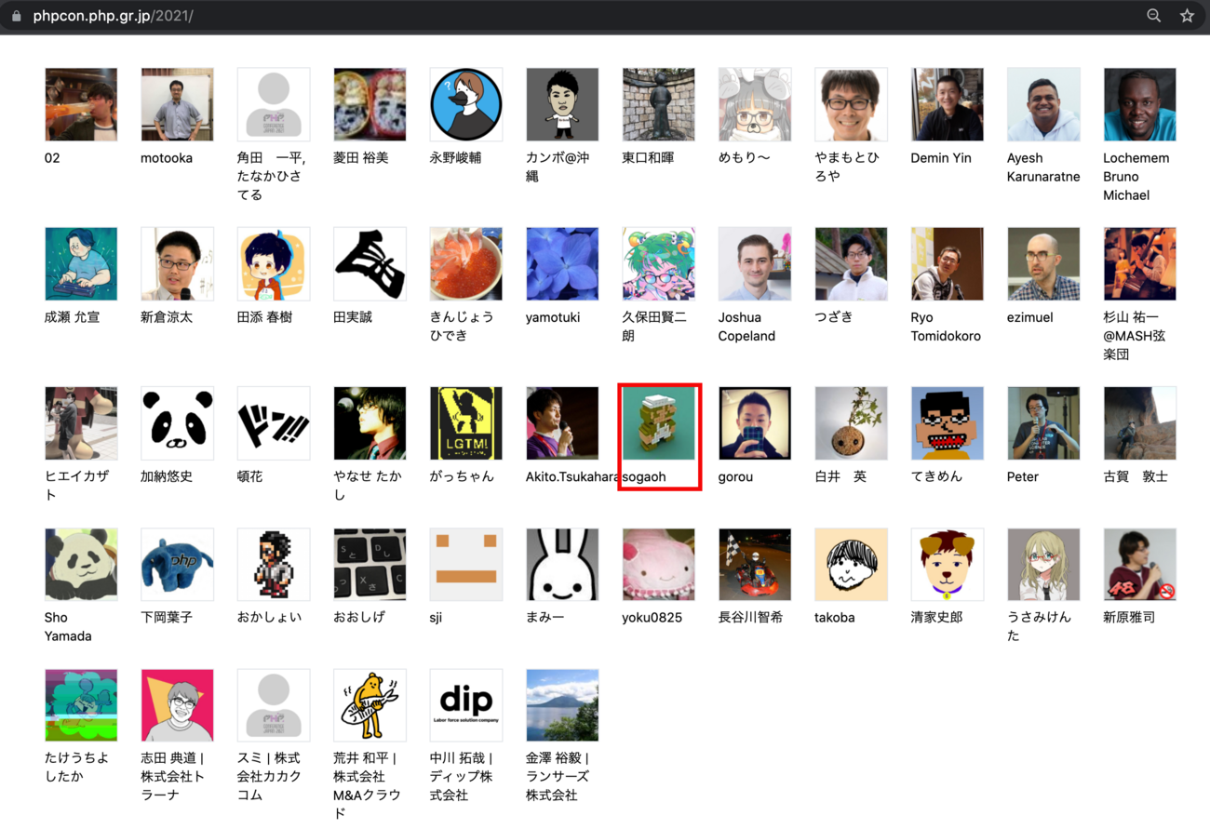Open 田実誠's black calligraphy avatar

pos(370,263)
